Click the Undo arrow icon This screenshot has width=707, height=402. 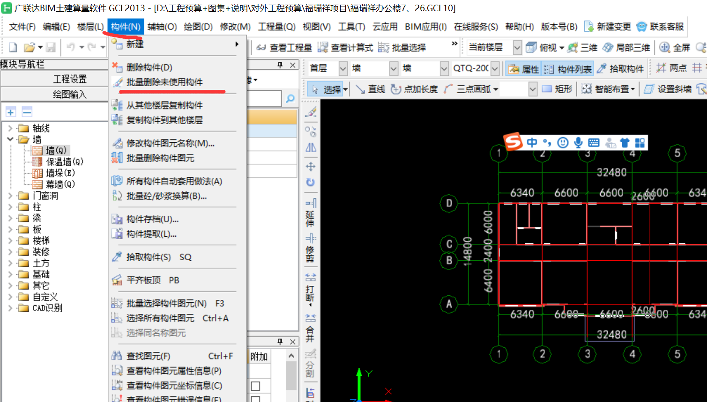coord(71,47)
